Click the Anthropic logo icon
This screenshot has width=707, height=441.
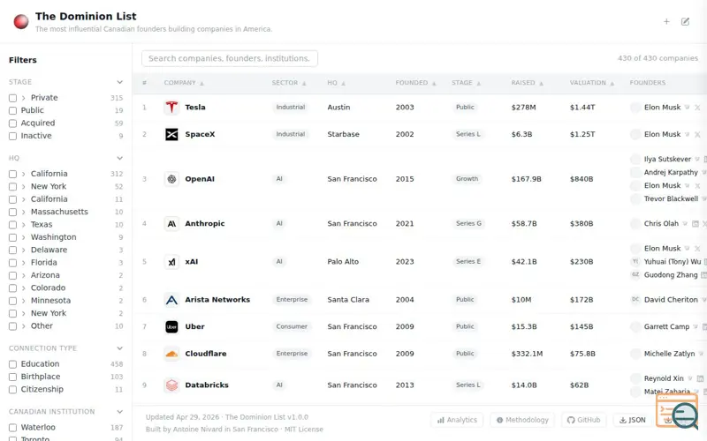[x=171, y=223]
